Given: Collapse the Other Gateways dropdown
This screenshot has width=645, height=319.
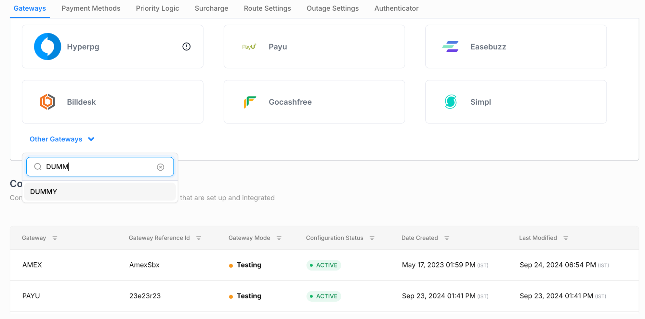Looking at the screenshot, I should 91,139.
